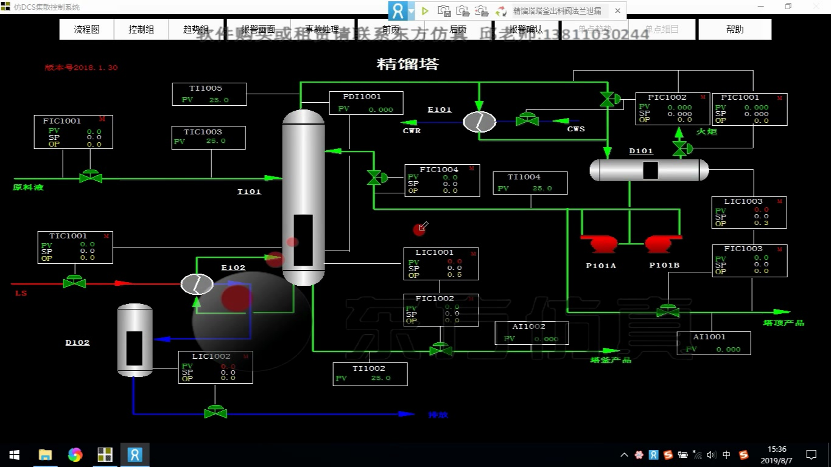The height and width of the screenshot is (467, 831).
Task: Click the D101 reflux drum
Action: click(x=649, y=170)
